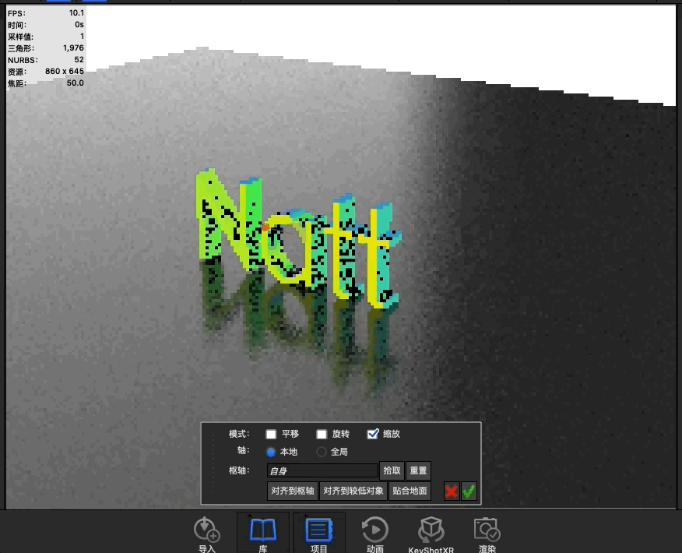
Task: Open the Animation (动画) icon
Action: tap(374, 530)
